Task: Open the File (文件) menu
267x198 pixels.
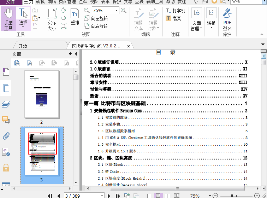Action: coord(11,2)
